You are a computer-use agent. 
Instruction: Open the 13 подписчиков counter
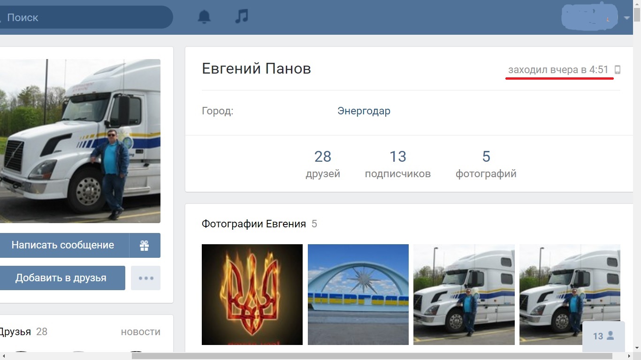pyautogui.click(x=398, y=164)
